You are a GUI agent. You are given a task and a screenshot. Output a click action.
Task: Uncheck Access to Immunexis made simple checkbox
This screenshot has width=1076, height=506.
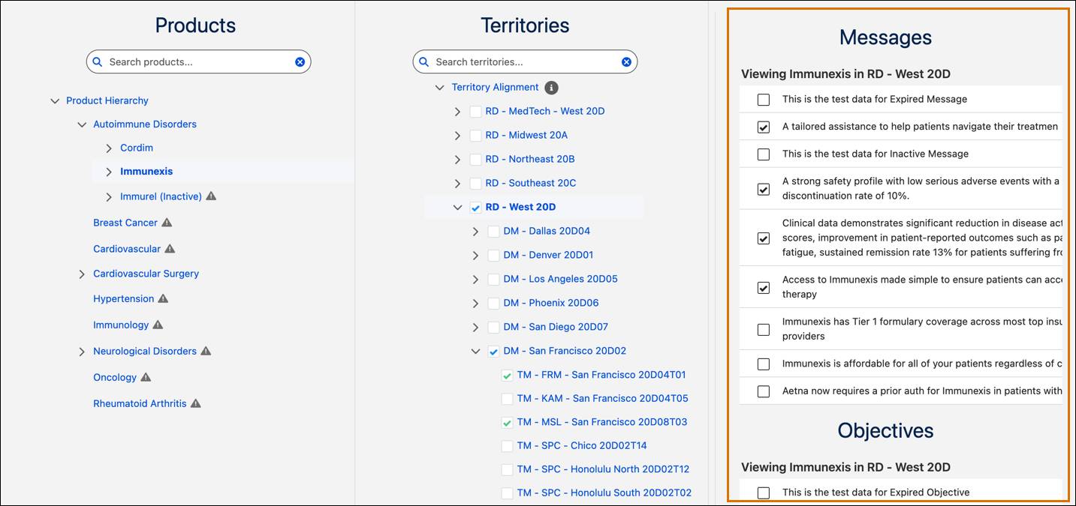point(764,287)
